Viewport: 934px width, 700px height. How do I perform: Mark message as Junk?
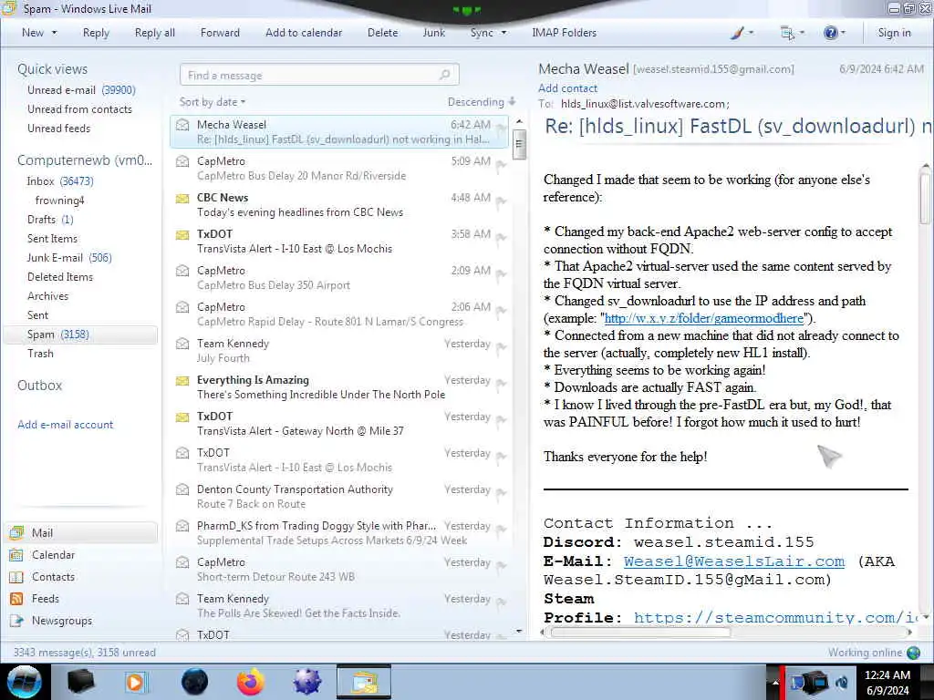pos(433,33)
